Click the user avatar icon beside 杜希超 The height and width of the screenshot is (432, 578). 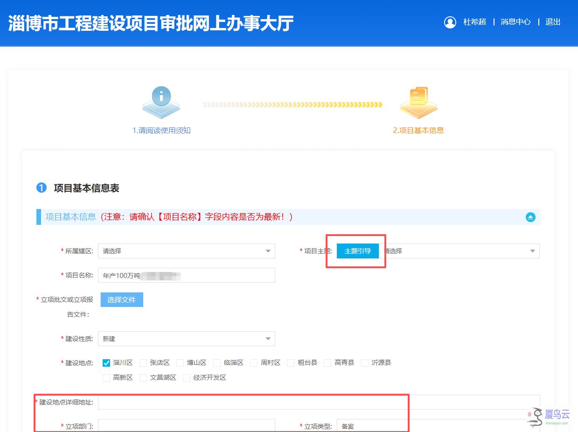pos(450,22)
